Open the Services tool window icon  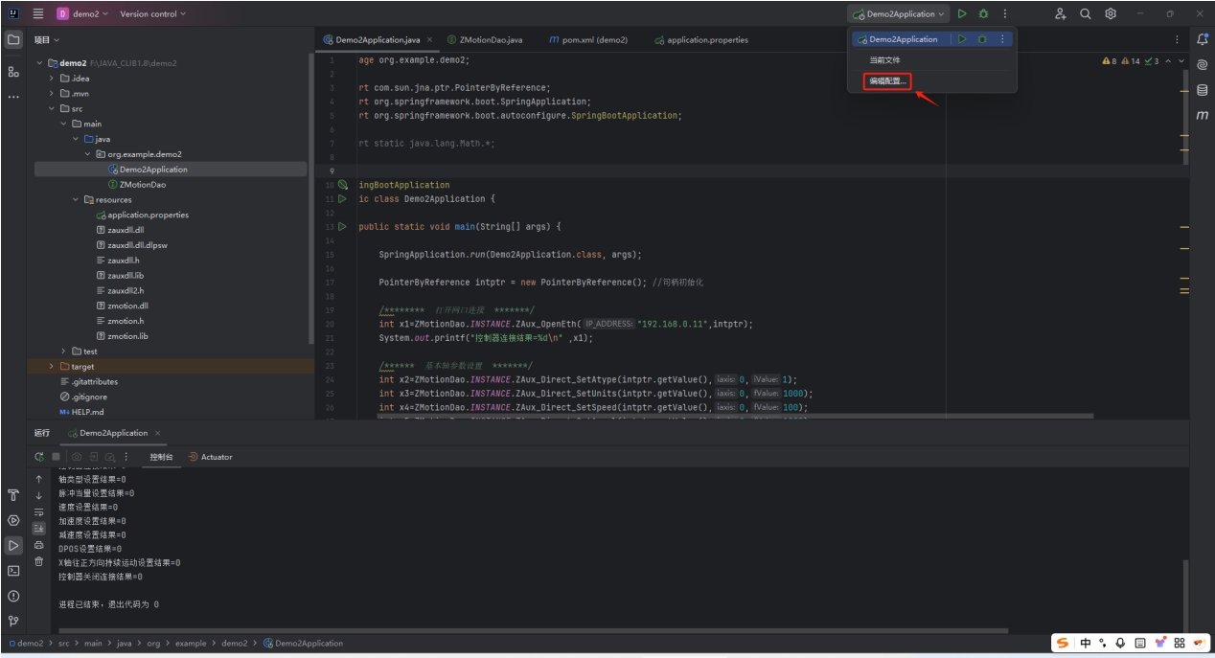click(x=13, y=520)
